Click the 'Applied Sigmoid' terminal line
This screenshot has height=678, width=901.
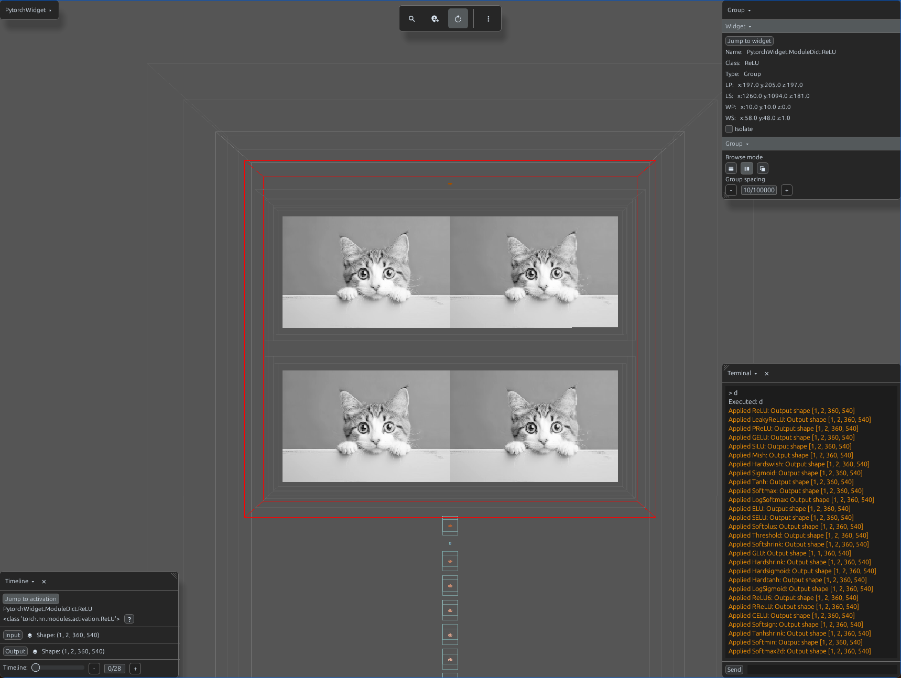[x=796, y=473]
